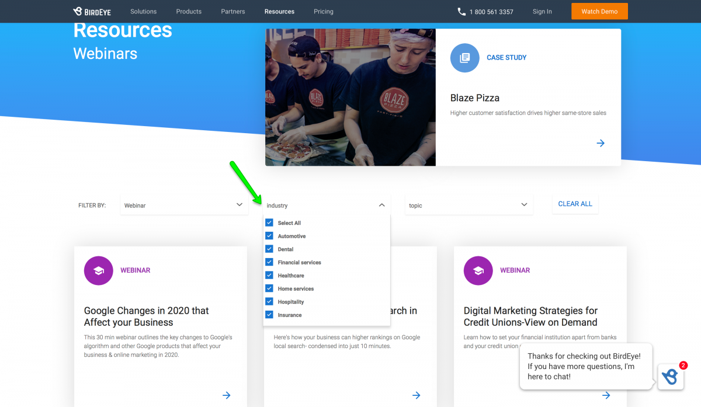Viewport: 701px width, 407px height.
Task: Open Google local search webinar arrow
Action: coord(417,395)
